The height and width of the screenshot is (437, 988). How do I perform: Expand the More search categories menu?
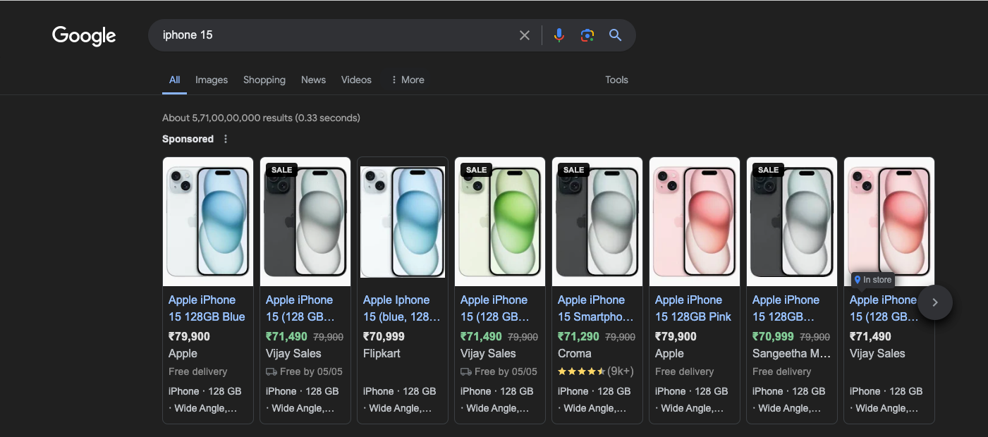[408, 80]
